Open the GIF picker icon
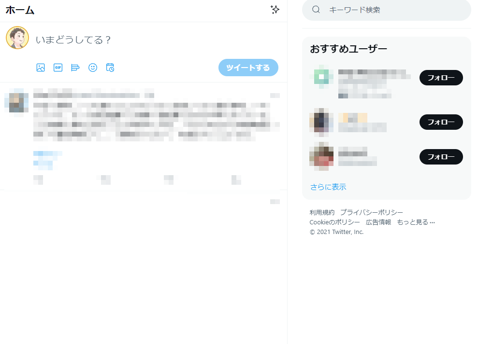The image size is (478, 344). pyautogui.click(x=58, y=68)
